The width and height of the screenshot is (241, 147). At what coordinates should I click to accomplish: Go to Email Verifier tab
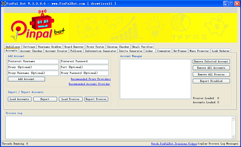click(142, 47)
